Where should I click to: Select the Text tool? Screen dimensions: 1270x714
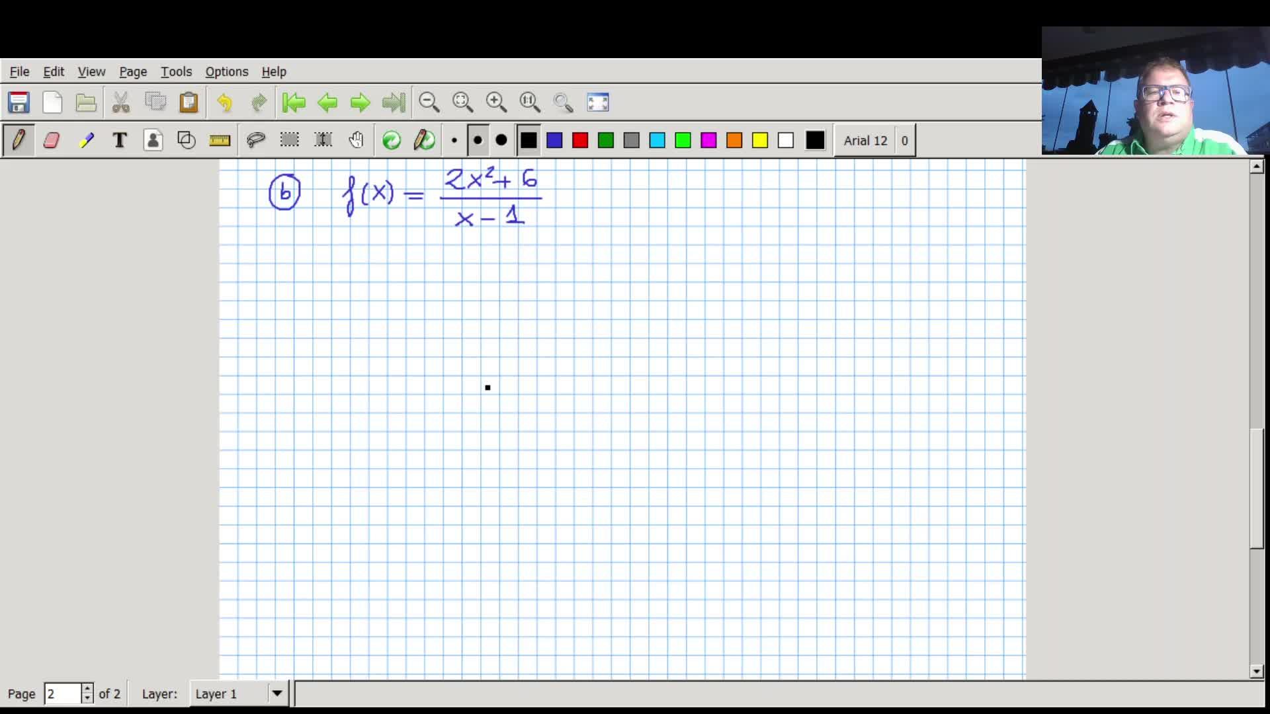tap(120, 140)
